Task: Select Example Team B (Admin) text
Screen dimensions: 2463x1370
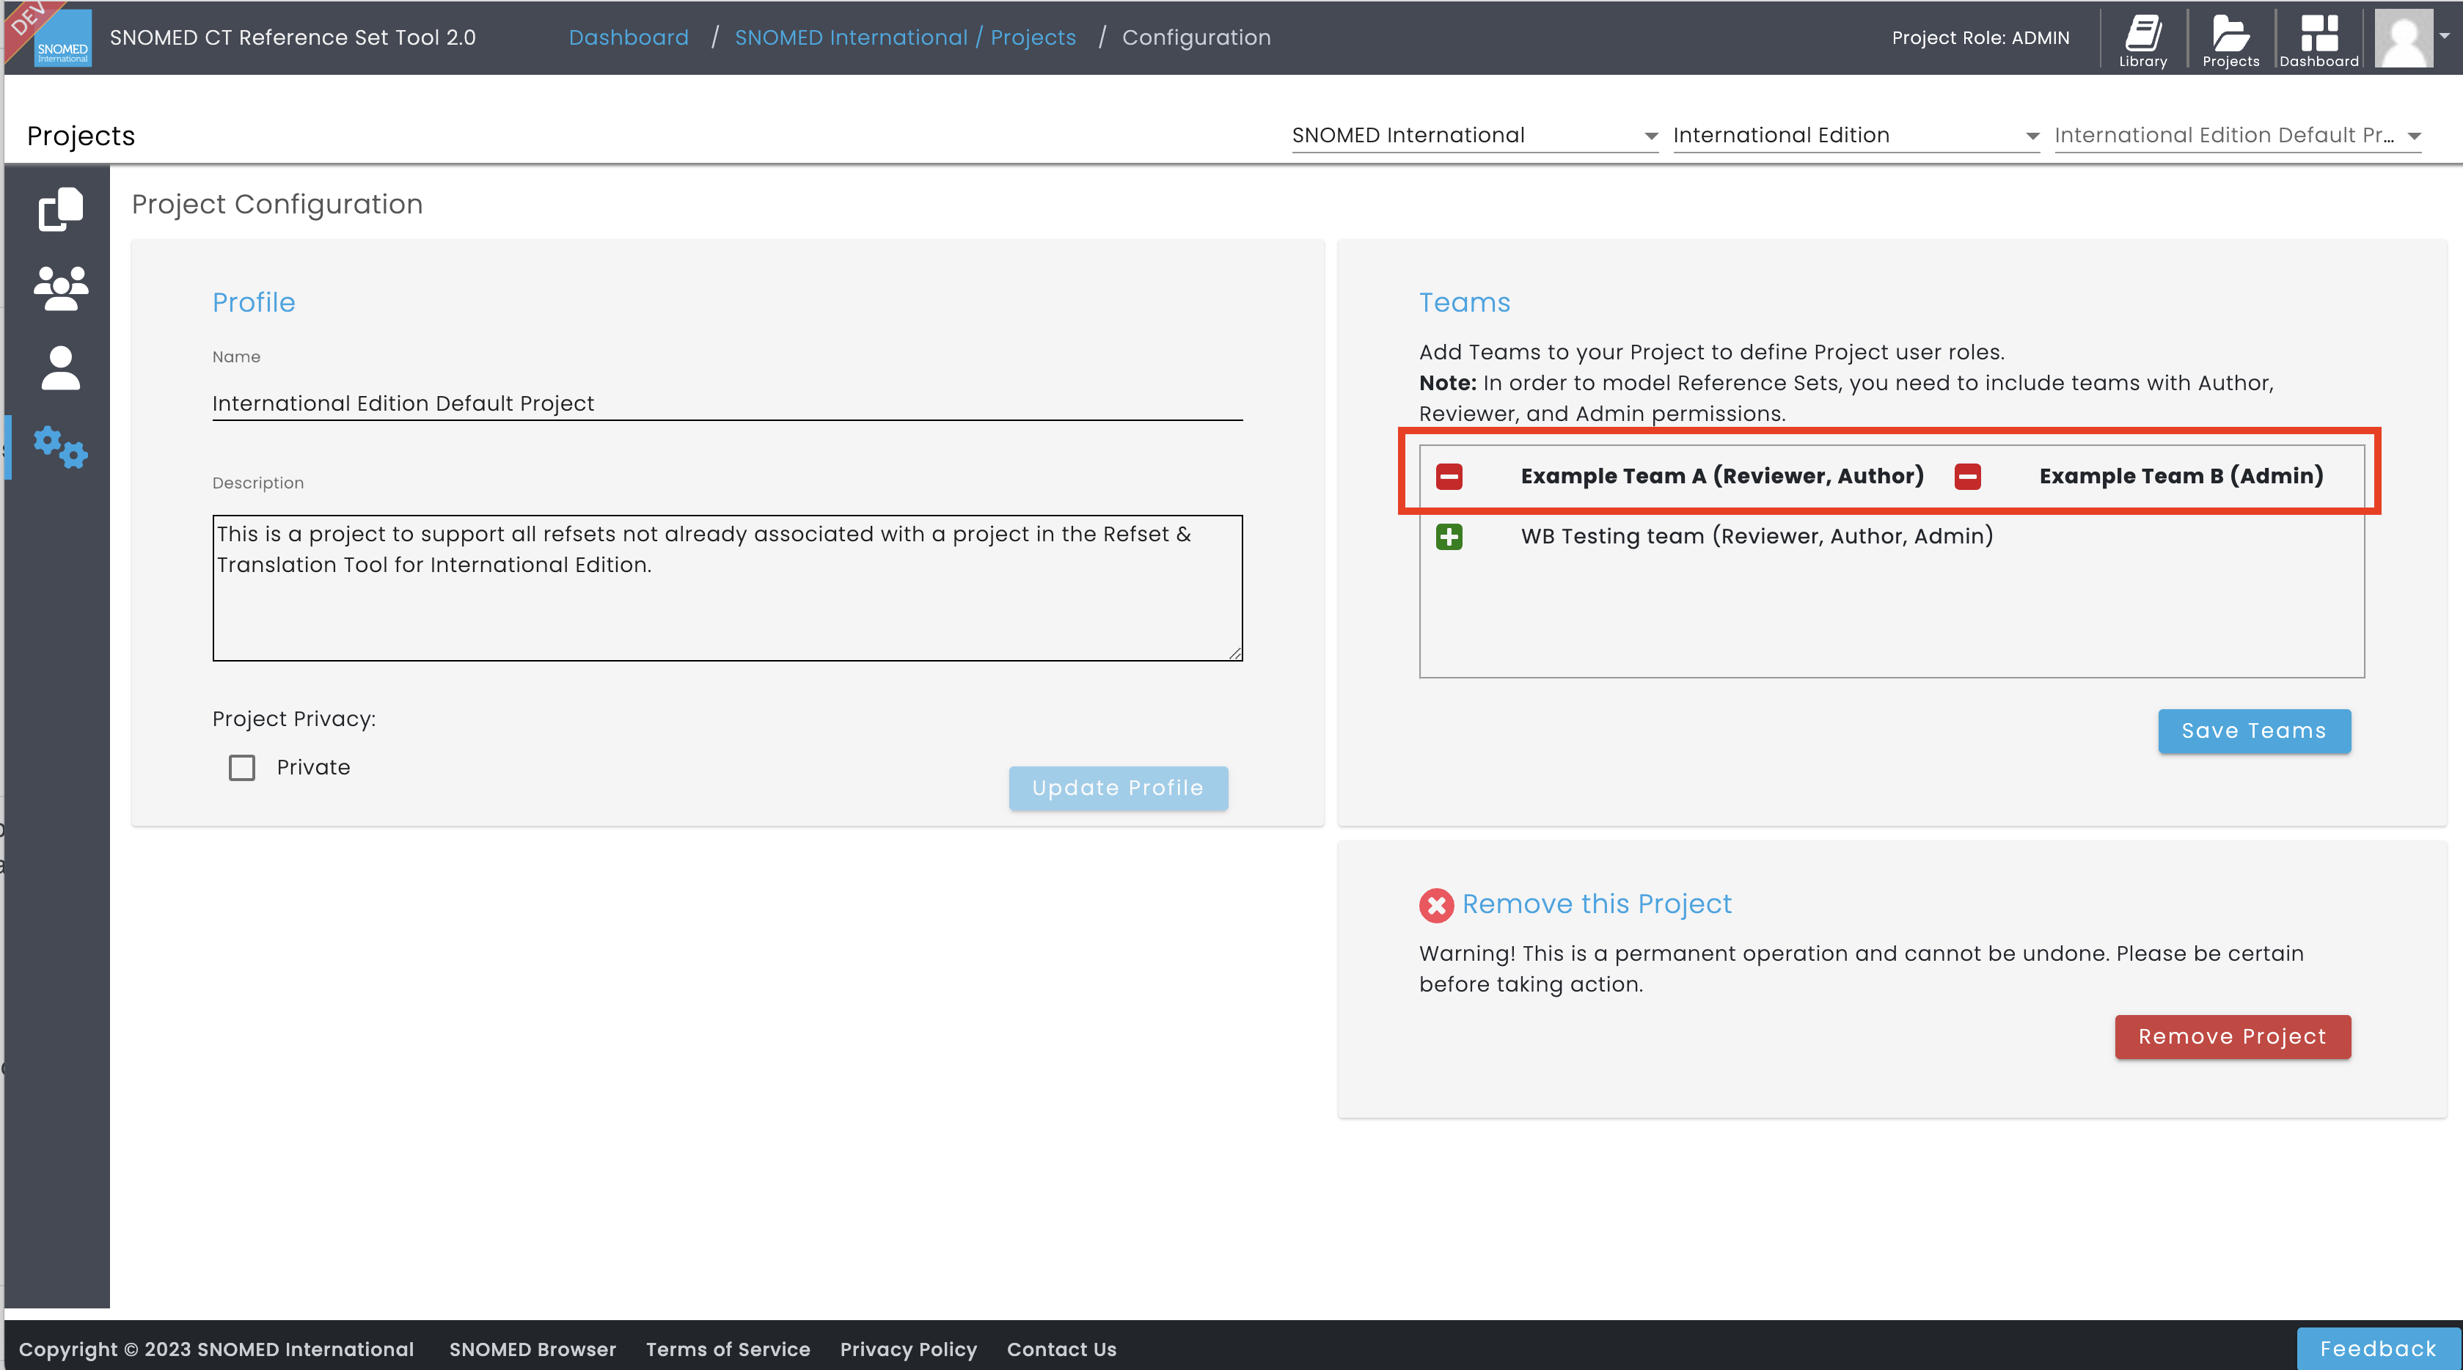Action: [2181, 476]
